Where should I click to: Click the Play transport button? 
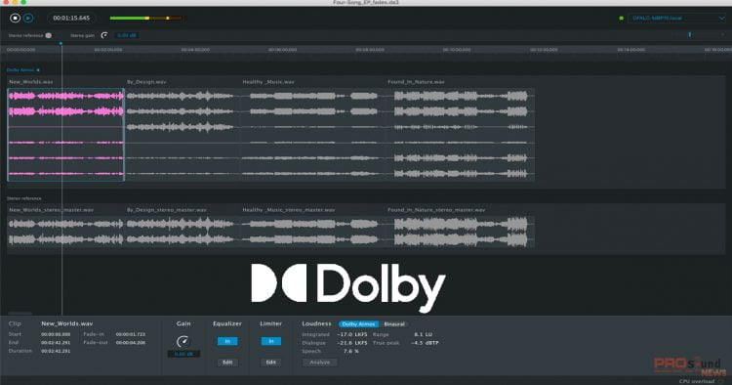pyautogui.click(x=28, y=19)
